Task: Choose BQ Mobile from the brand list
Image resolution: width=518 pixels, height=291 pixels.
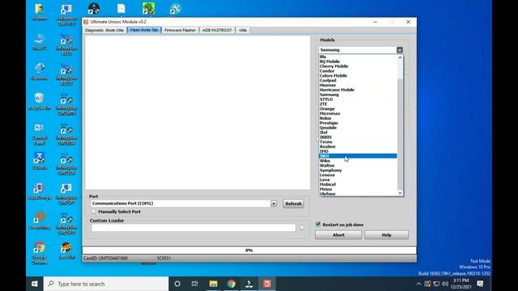Action: tap(358, 61)
